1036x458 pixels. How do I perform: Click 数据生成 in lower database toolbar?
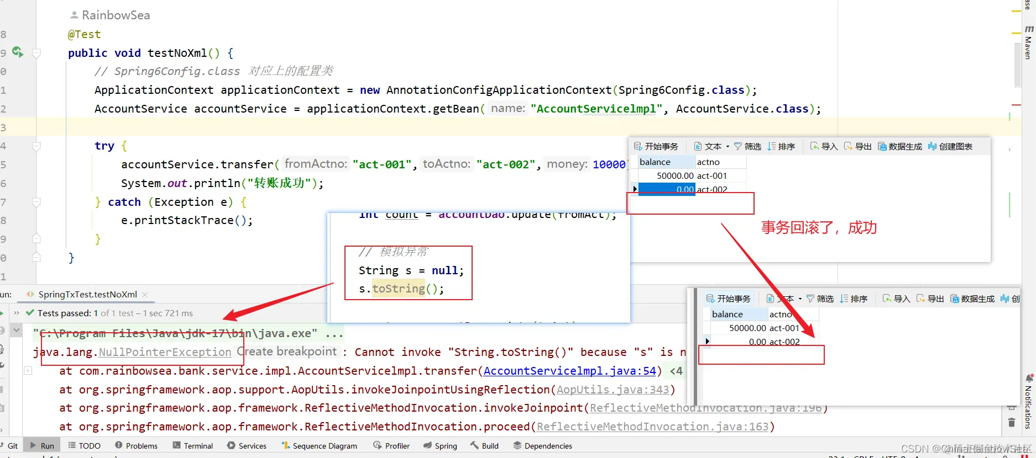click(972, 299)
